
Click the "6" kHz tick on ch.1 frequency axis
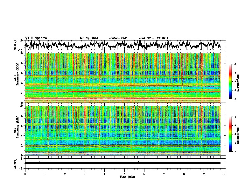tap(22, 73)
